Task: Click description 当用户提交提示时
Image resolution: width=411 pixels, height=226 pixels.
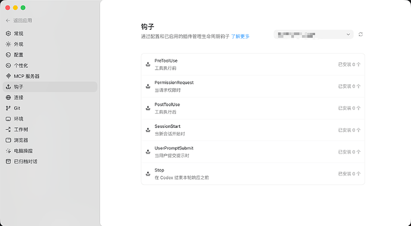Action: pos(172,156)
